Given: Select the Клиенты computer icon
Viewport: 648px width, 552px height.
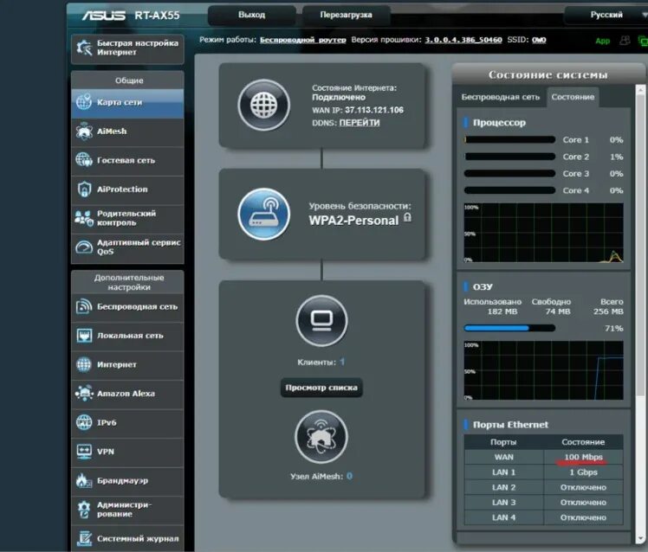Looking at the screenshot, I should pyautogui.click(x=321, y=321).
